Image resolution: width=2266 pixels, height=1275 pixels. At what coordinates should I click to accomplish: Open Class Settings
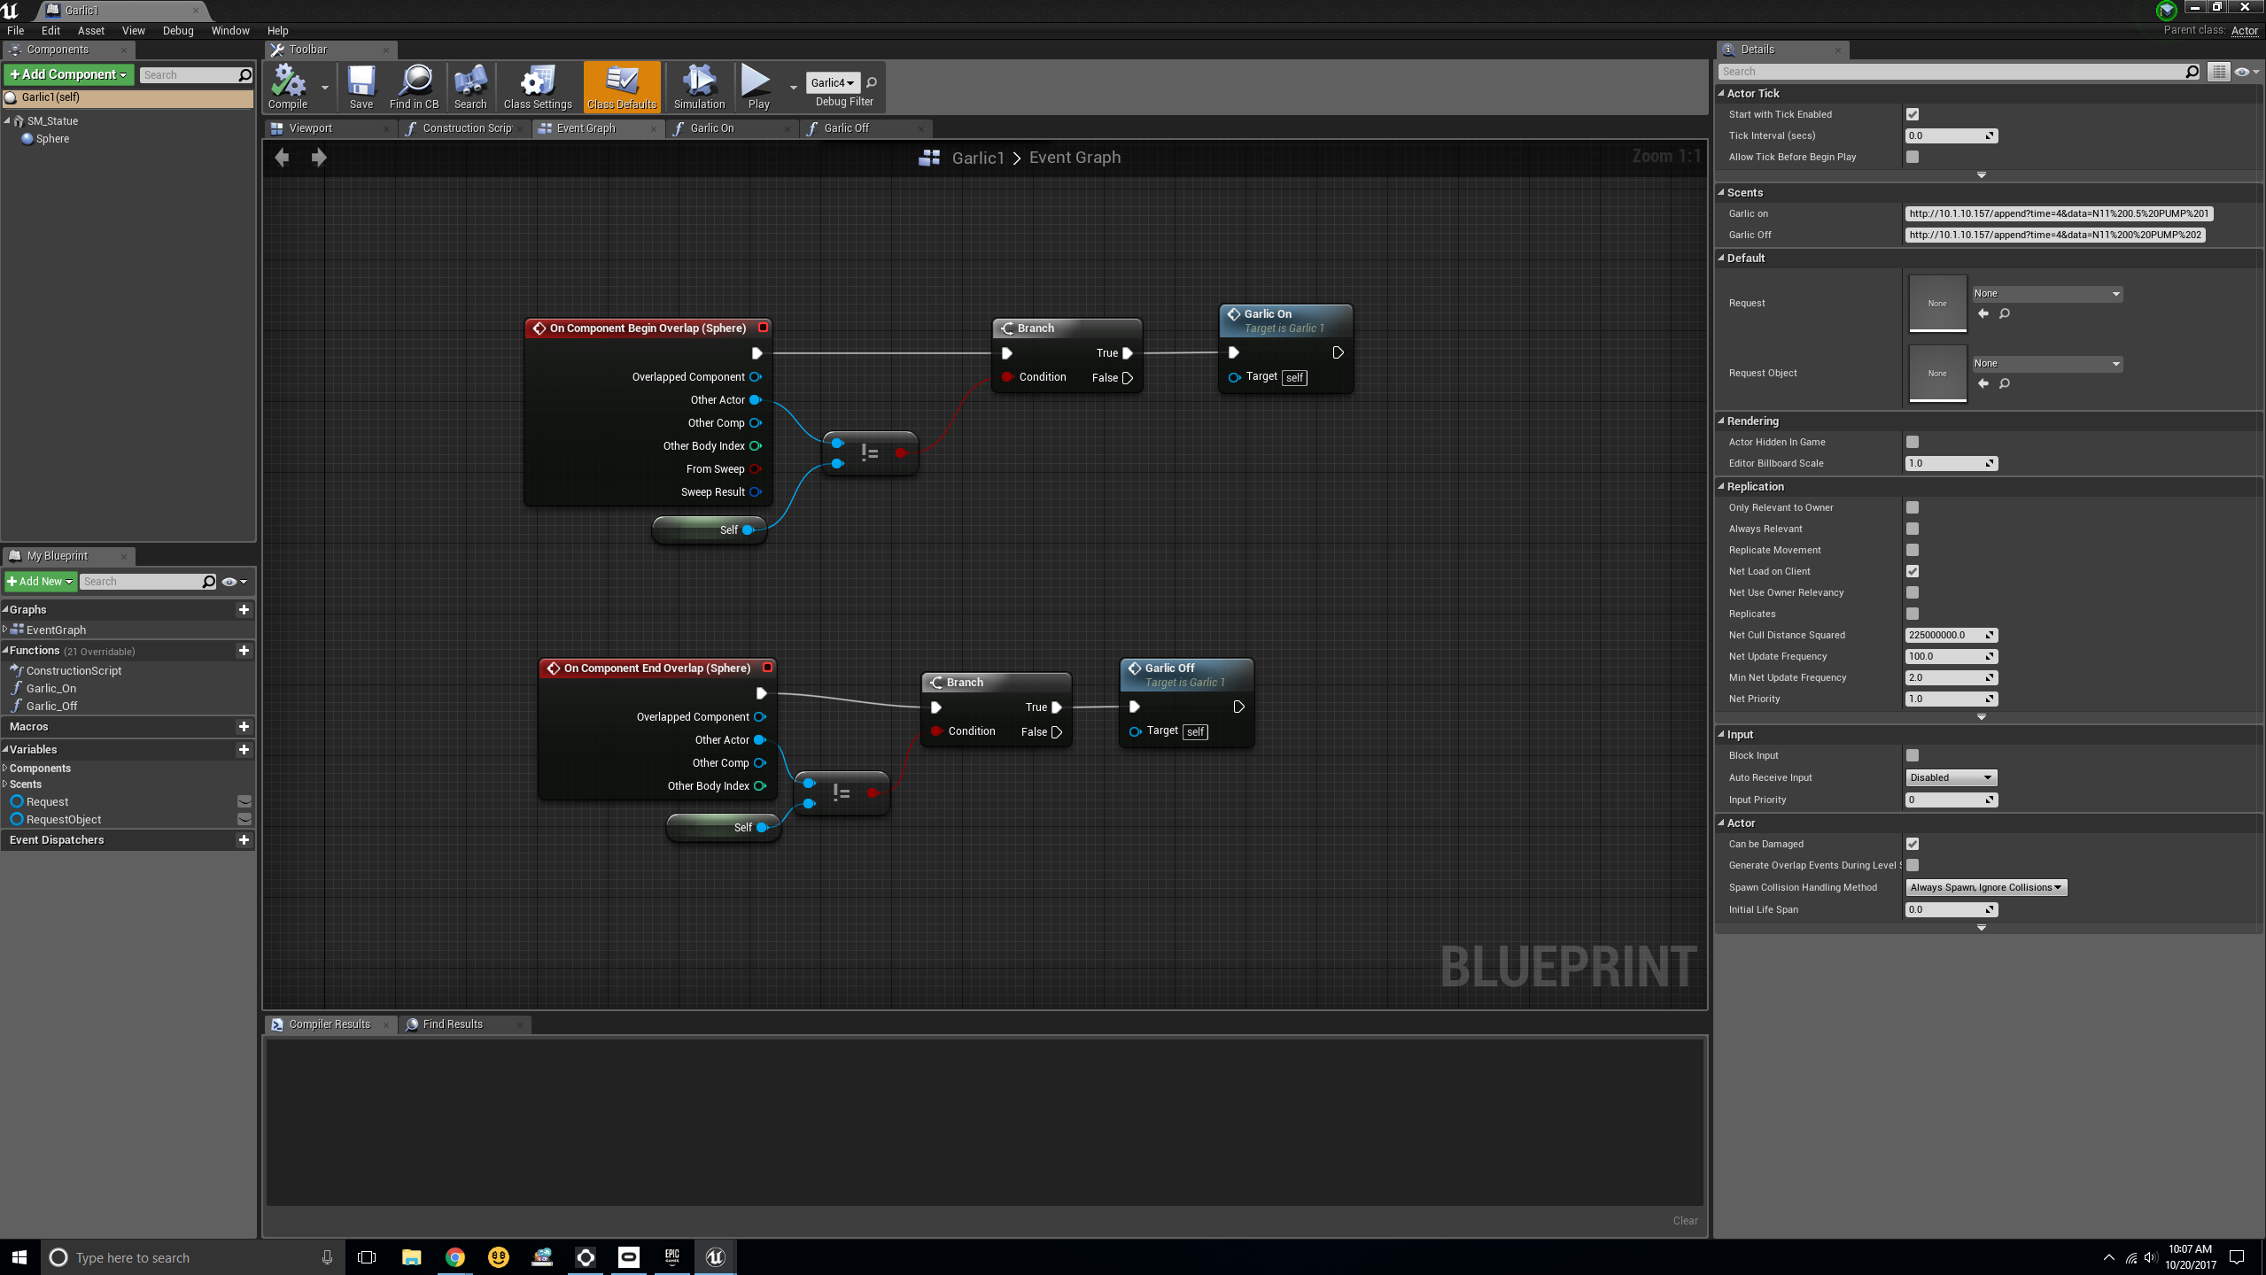coord(538,87)
